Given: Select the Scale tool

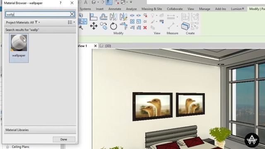Looking at the screenshot, I should click(x=139, y=22).
